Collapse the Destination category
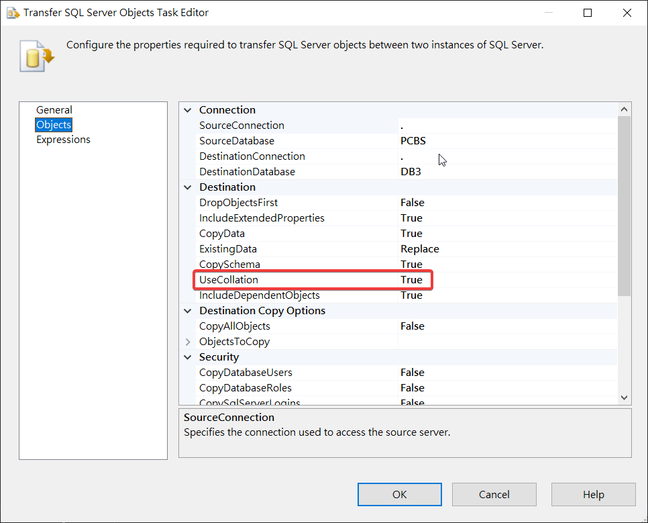The width and height of the screenshot is (648, 523). pos(187,187)
